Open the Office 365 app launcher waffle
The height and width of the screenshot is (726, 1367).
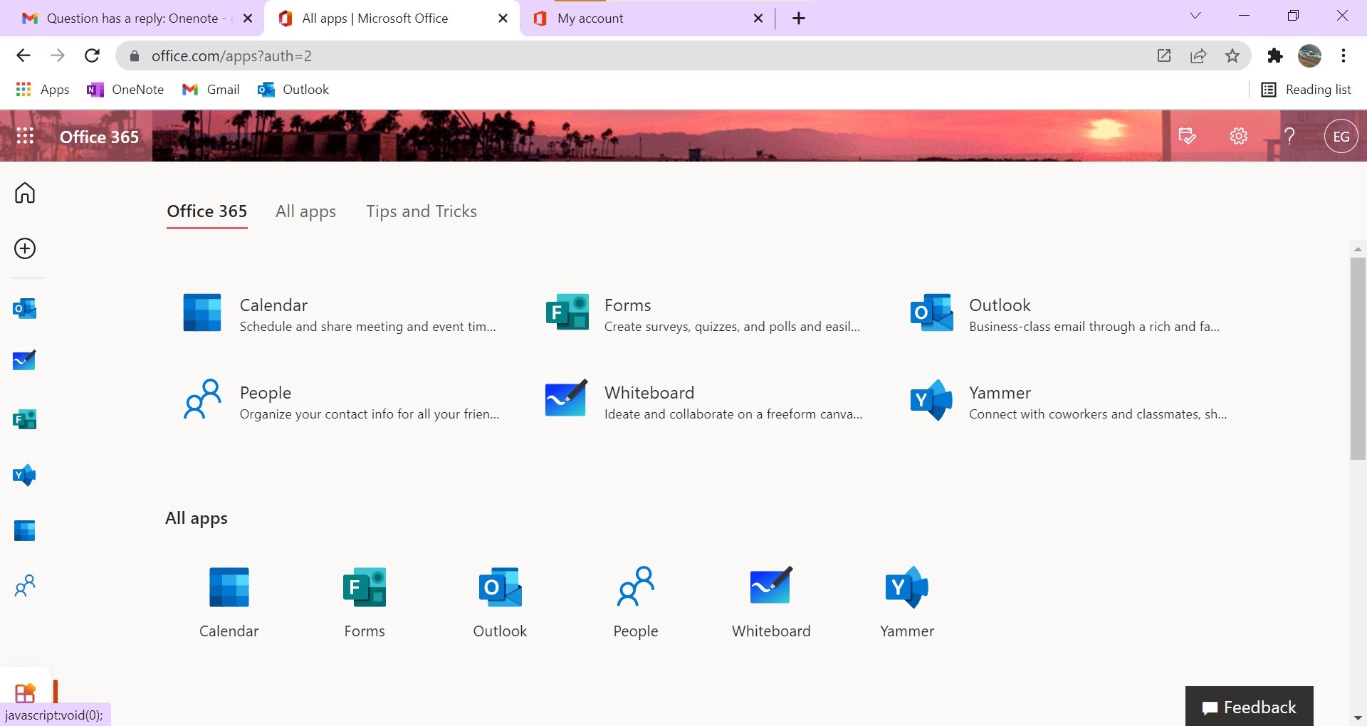[x=25, y=136]
